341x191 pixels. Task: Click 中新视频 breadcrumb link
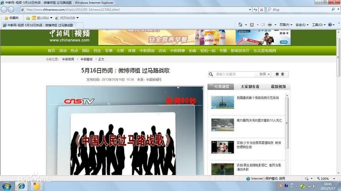pyautogui.click(x=68, y=59)
